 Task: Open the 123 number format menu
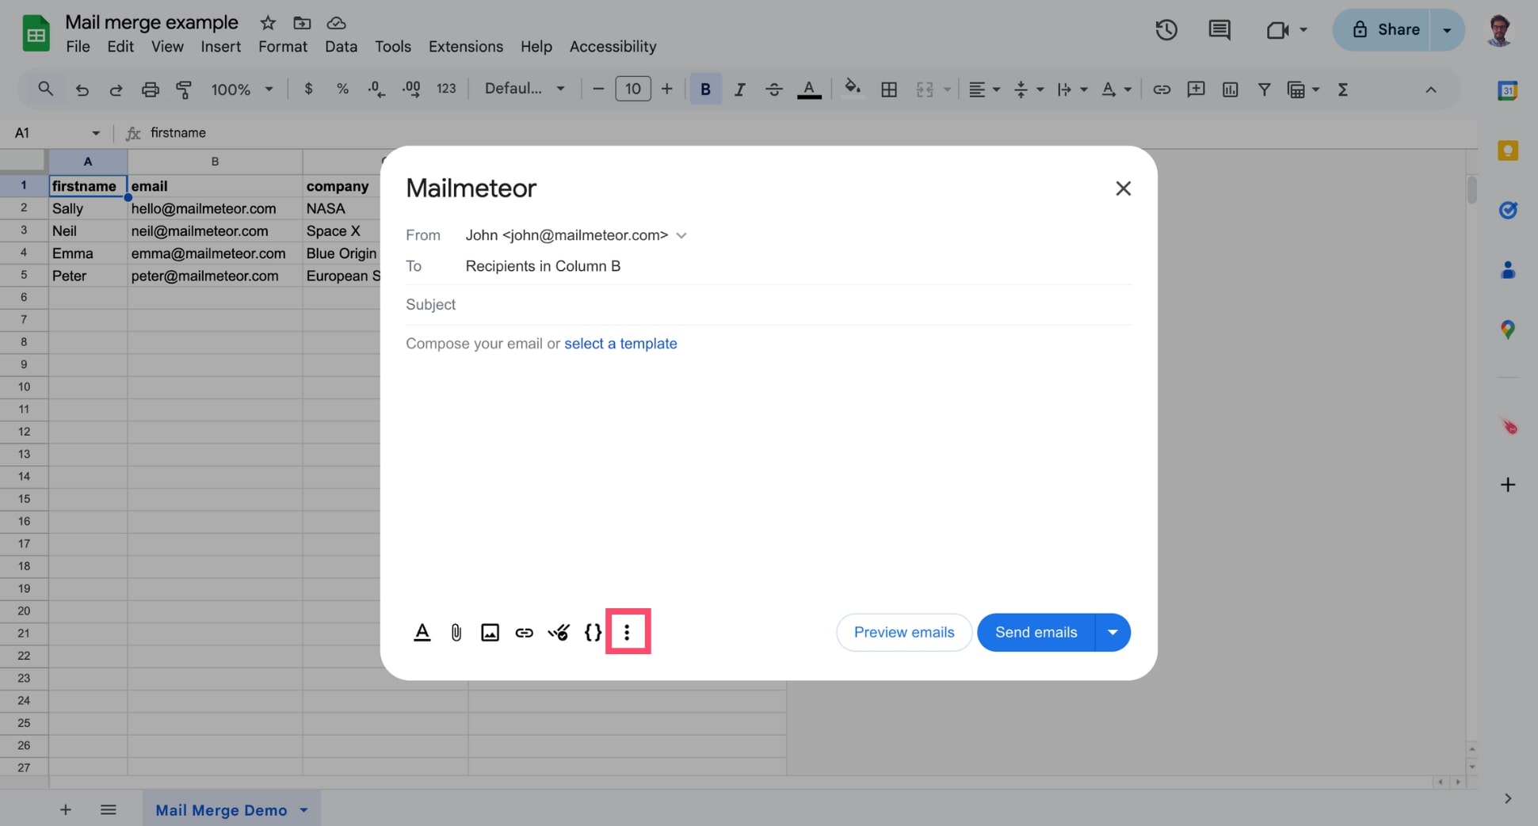[x=446, y=89]
